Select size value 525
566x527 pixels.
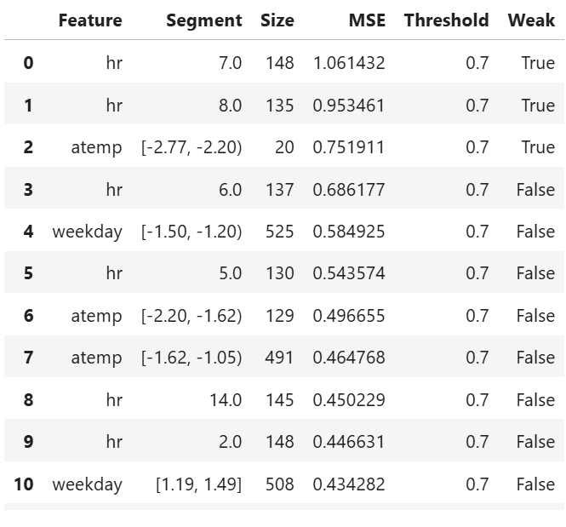pos(280,232)
